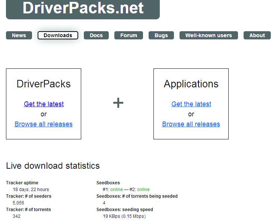Click the 'Tracker: # of seeders' label

click(29, 196)
